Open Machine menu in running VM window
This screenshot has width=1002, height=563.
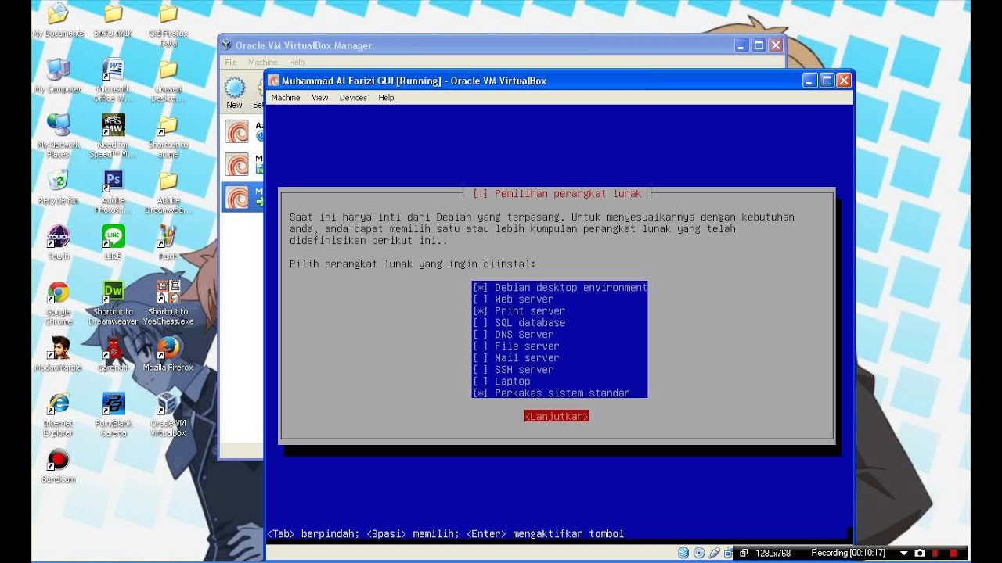click(x=286, y=98)
